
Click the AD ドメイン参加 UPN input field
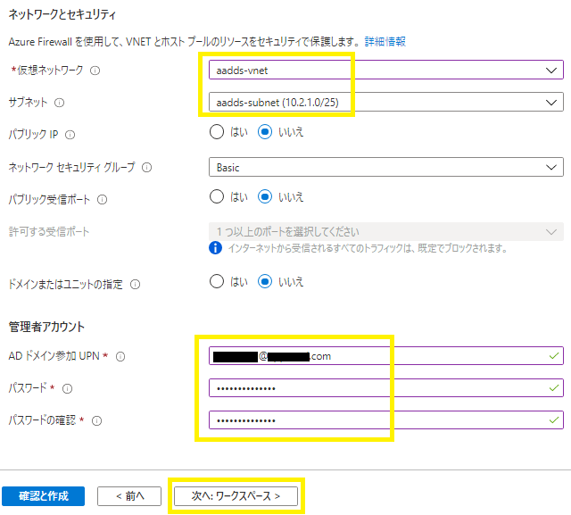tap(386, 356)
